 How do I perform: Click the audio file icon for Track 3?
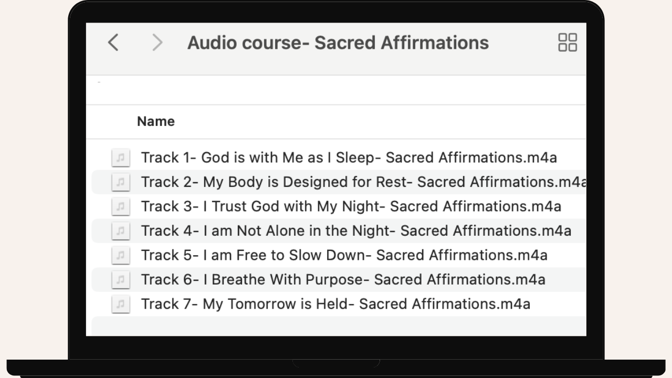point(121,206)
